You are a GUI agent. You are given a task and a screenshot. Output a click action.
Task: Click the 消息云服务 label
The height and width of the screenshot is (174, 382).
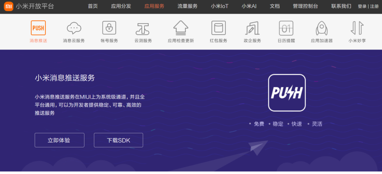74,41
